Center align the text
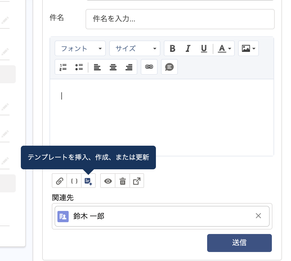The height and width of the screenshot is (261, 291). (x=113, y=67)
